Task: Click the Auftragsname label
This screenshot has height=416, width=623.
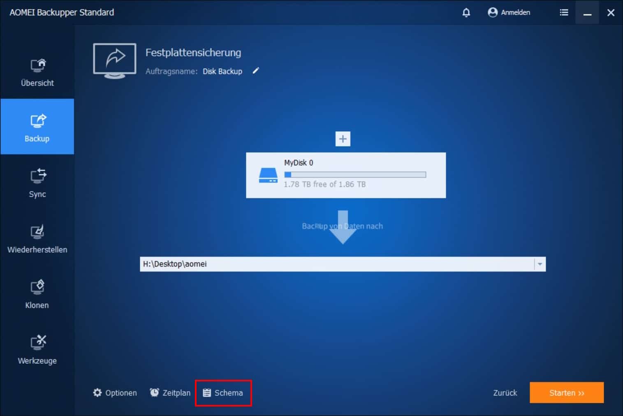Action: [x=171, y=71]
